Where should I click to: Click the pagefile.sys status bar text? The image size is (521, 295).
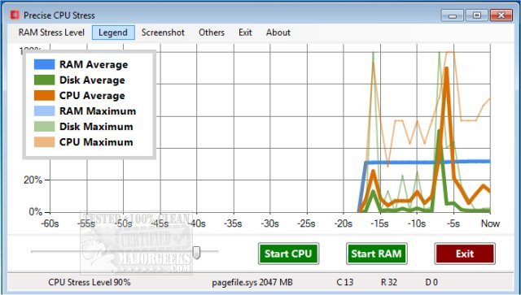pos(252,283)
